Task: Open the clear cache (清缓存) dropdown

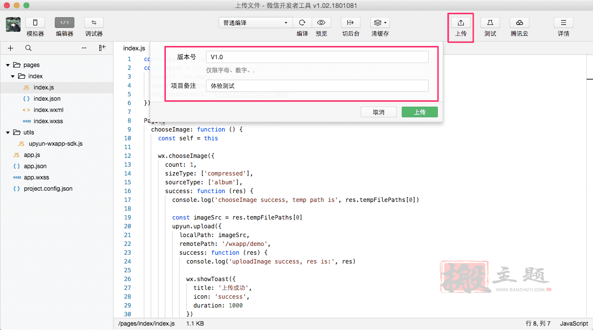Action: coord(380,22)
